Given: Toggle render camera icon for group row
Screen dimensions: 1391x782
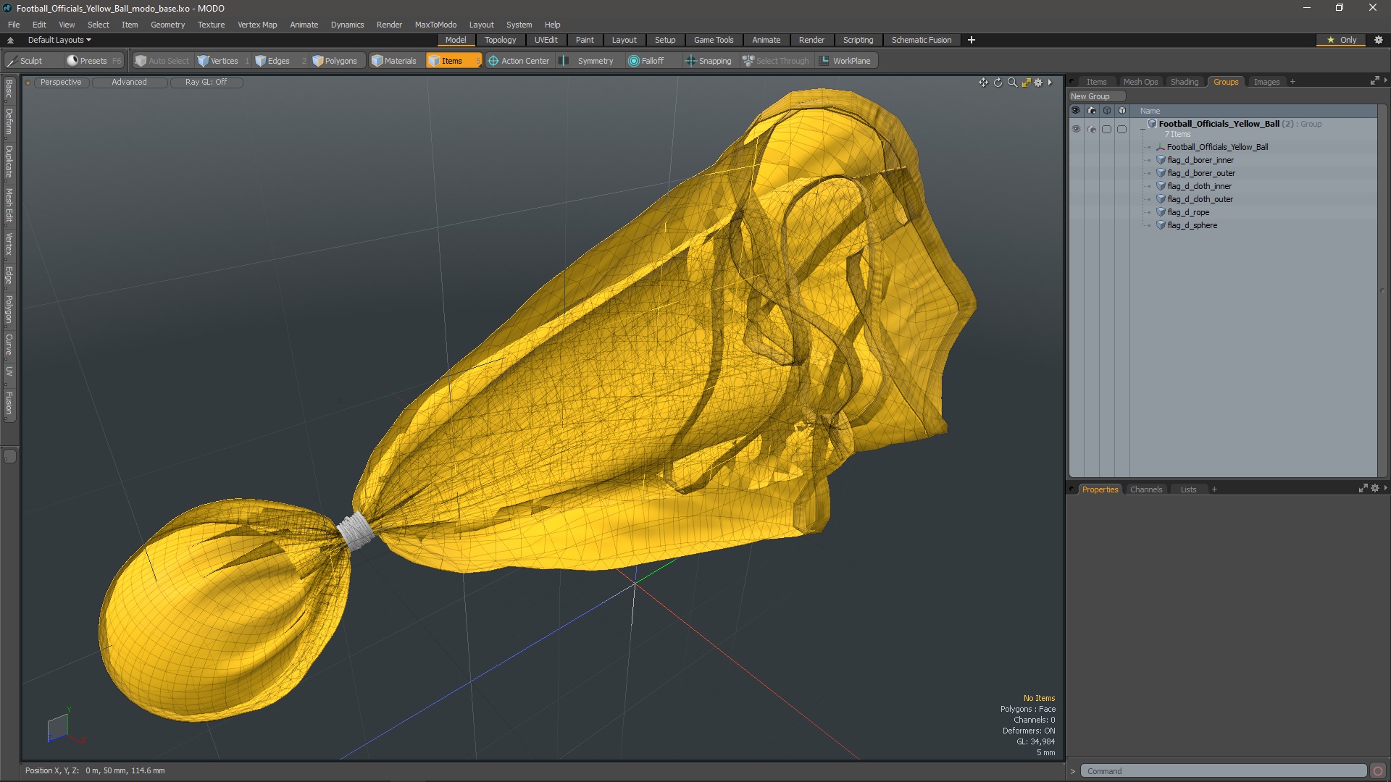Looking at the screenshot, I should tap(1092, 129).
